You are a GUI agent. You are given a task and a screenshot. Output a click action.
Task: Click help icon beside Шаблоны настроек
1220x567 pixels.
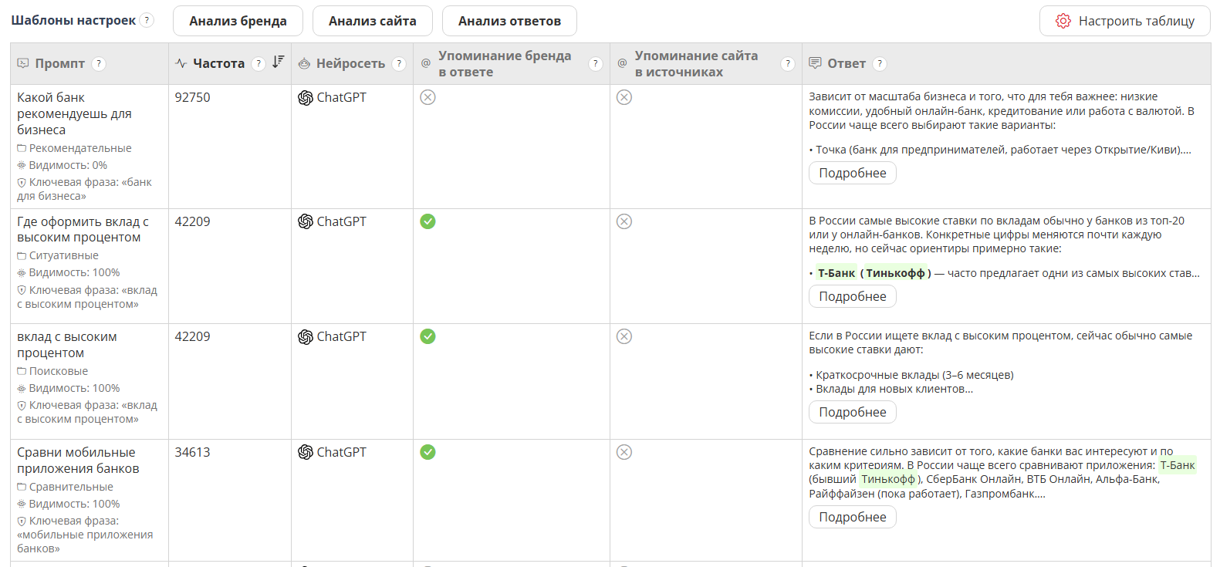147,20
